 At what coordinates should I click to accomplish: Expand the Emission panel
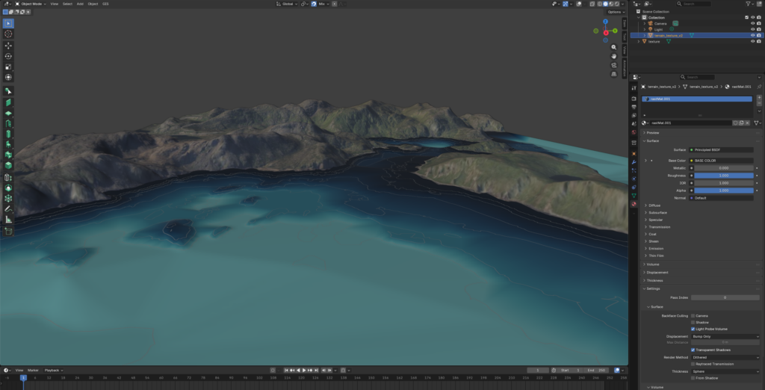656,248
